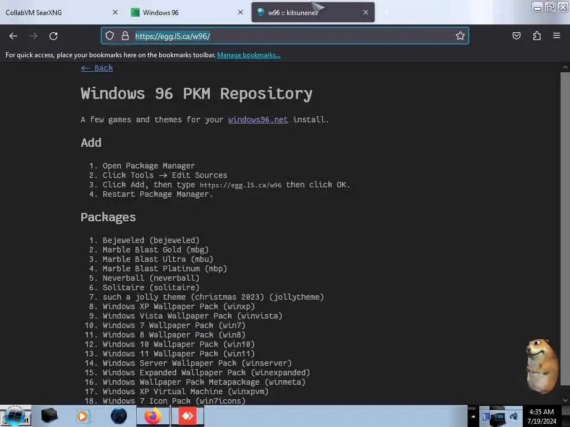Click the Bejeweled (bejeweled) entry
Image resolution: width=570 pixels, height=427 pixels.
coord(151,240)
